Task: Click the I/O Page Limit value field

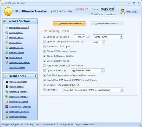Action: point(80,37)
